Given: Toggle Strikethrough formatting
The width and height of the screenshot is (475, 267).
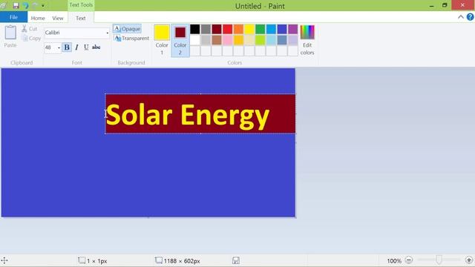Looking at the screenshot, I should pos(96,47).
